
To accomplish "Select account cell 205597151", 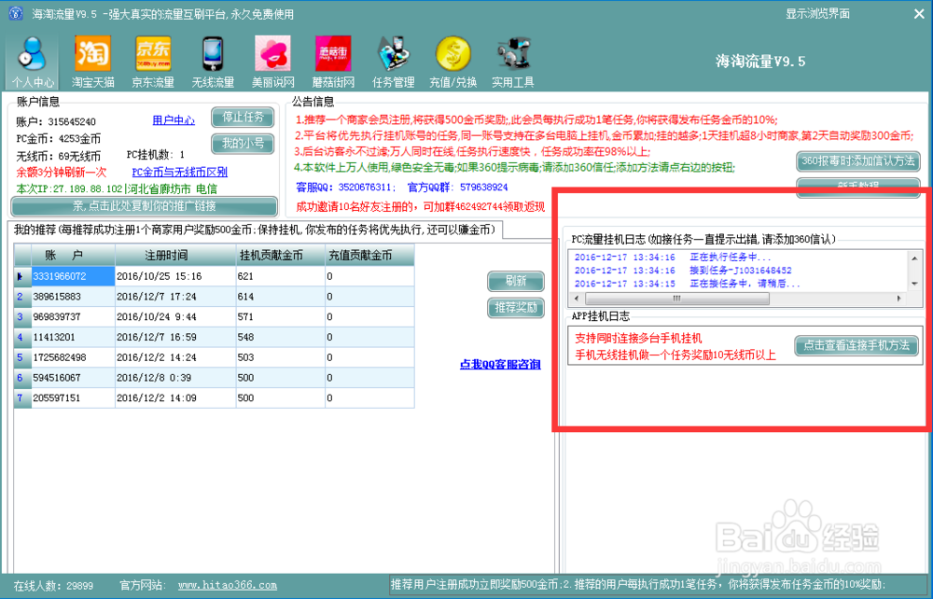I will click(x=73, y=397).
